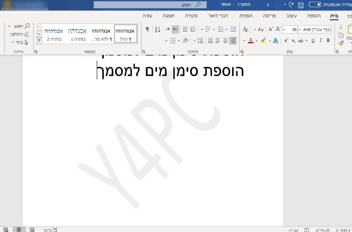The height and width of the screenshot is (232, 352).
Task: Open the Help (עזרה) tab
Action: click(x=147, y=16)
